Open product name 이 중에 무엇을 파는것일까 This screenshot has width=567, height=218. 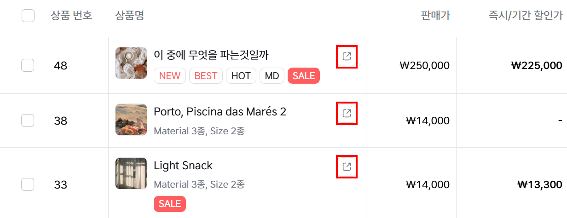[x=211, y=55]
